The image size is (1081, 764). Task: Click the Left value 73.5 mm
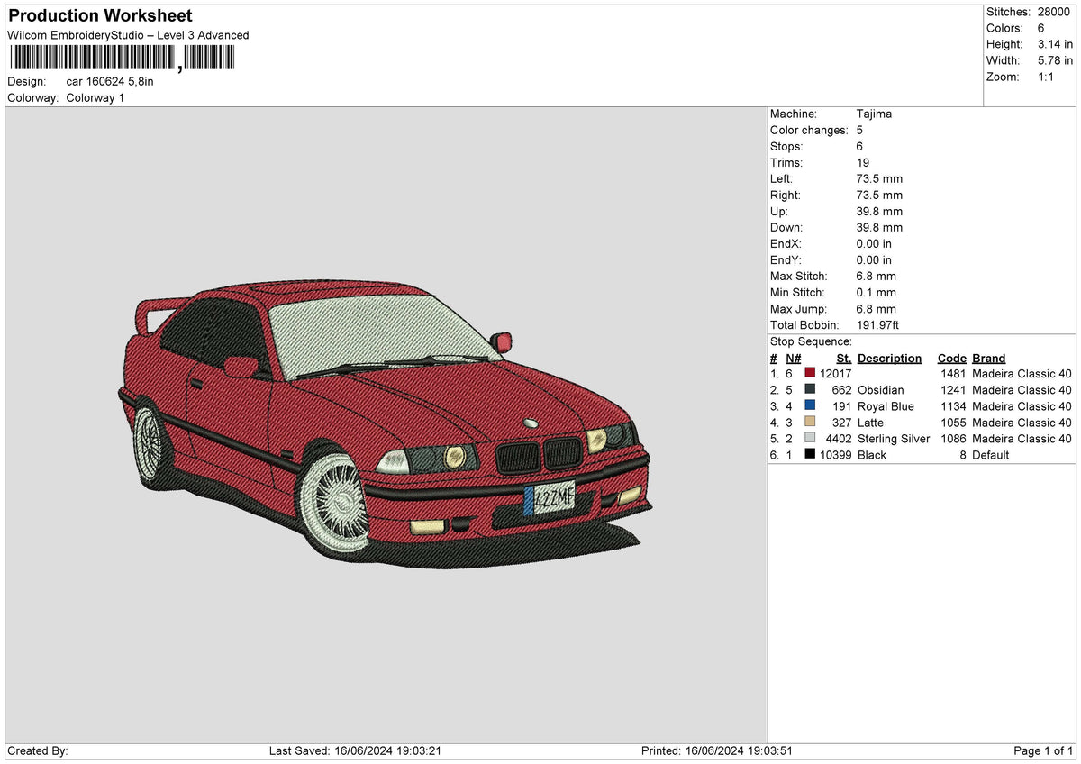879,179
